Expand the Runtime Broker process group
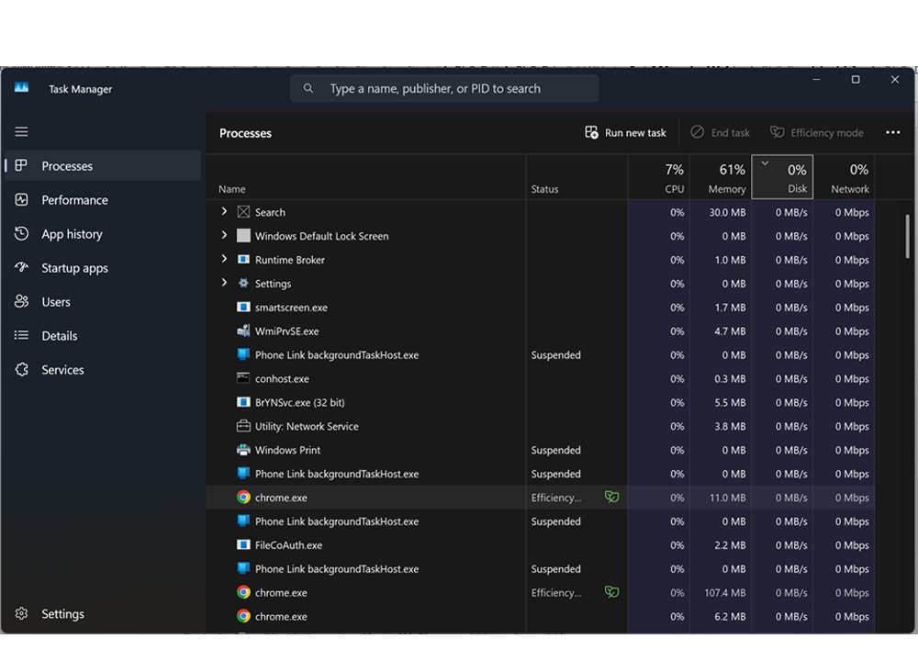 click(x=224, y=260)
